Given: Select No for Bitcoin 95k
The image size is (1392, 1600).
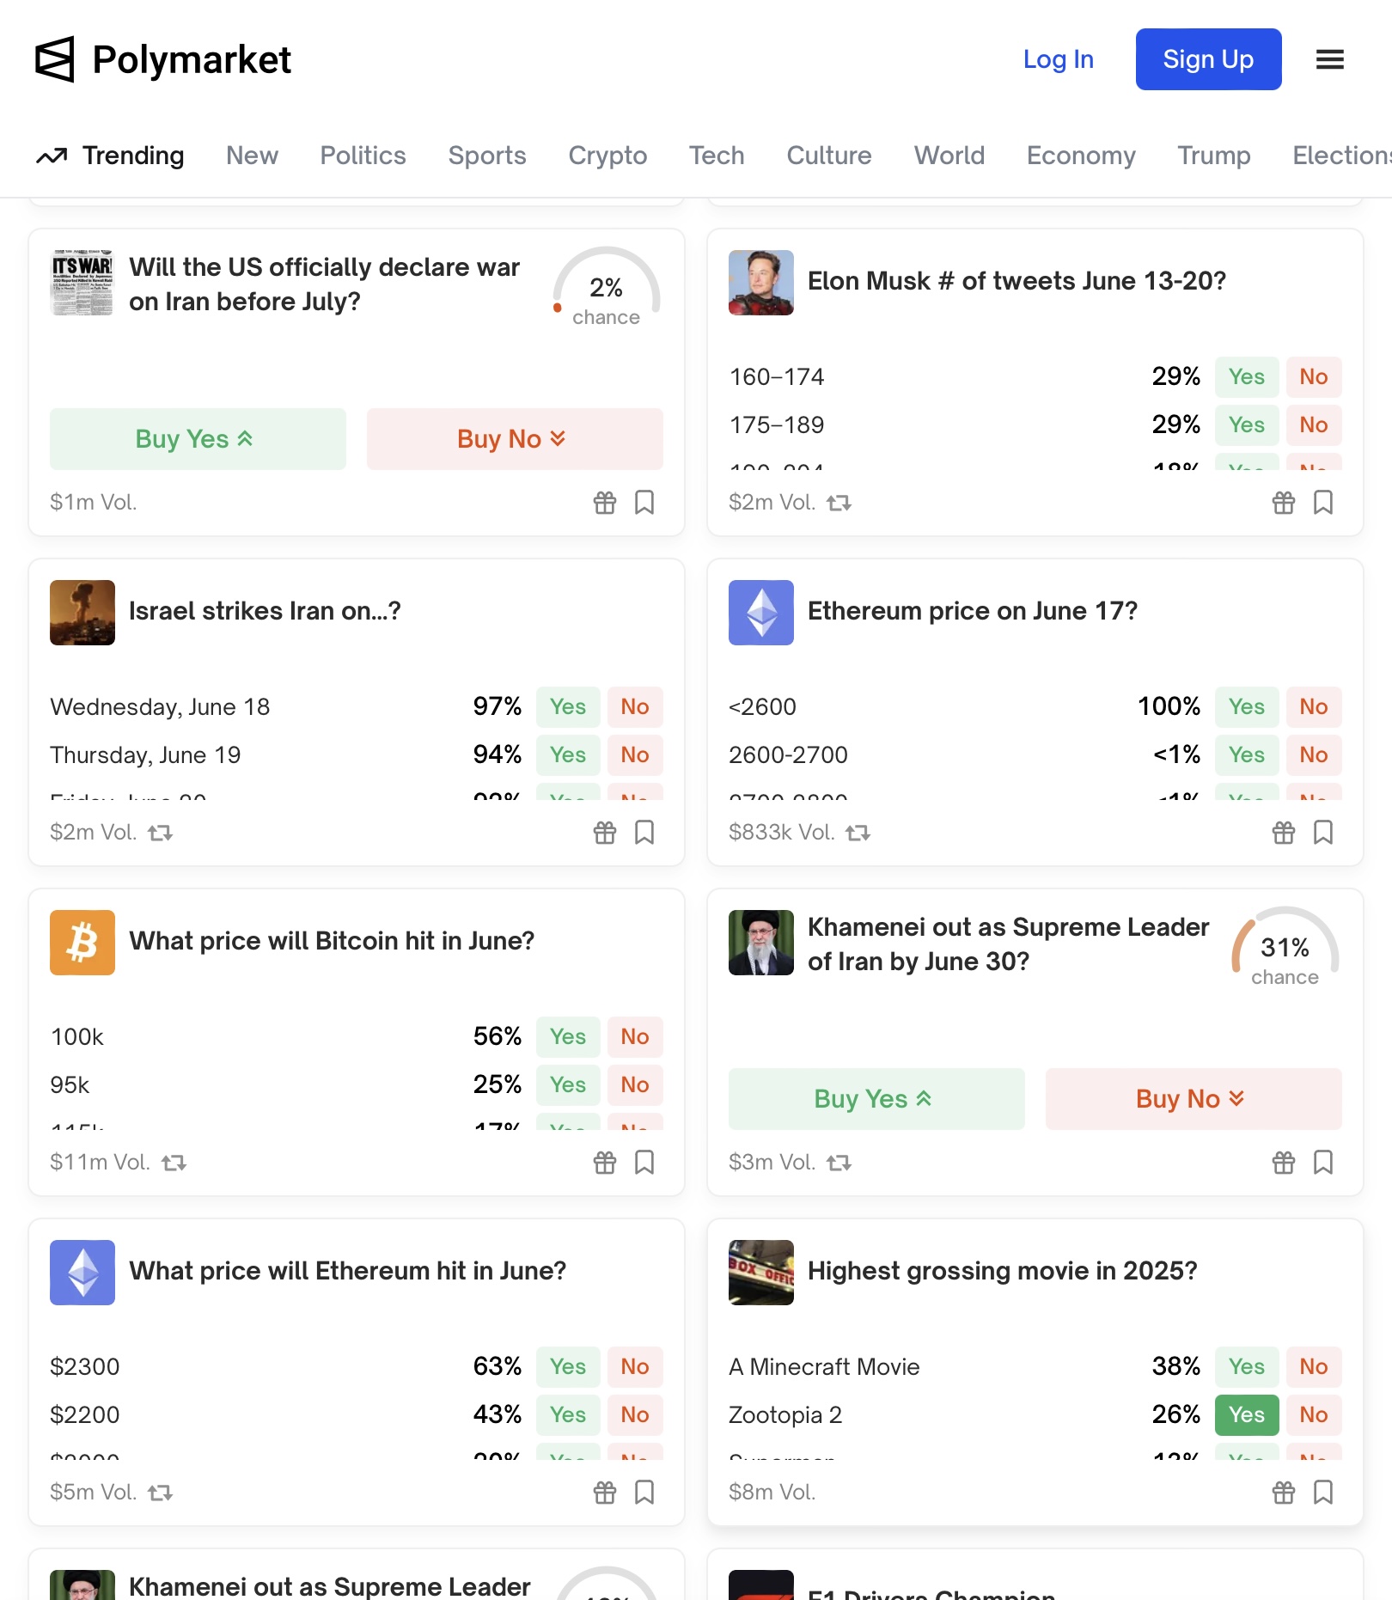Looking at the screenshot, I should [635, 1085].
